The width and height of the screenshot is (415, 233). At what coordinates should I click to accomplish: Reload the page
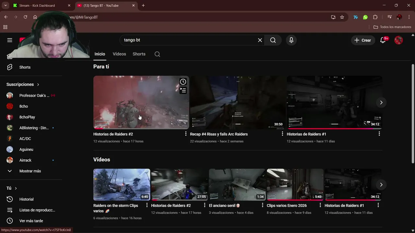pos(25,17)
